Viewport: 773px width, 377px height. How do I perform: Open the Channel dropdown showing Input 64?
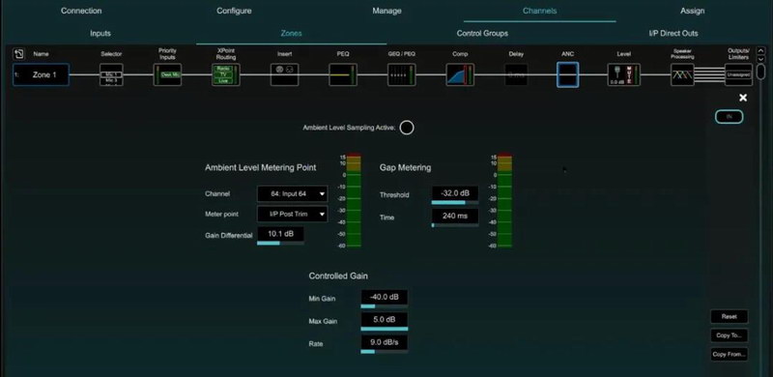[x=293, y=194]
